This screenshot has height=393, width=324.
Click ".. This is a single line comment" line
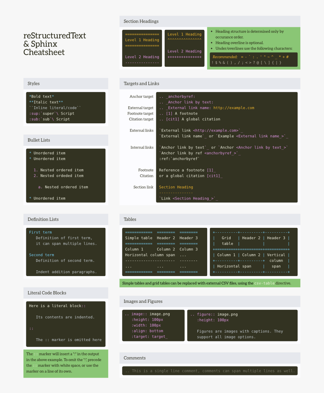click(210, 371)
